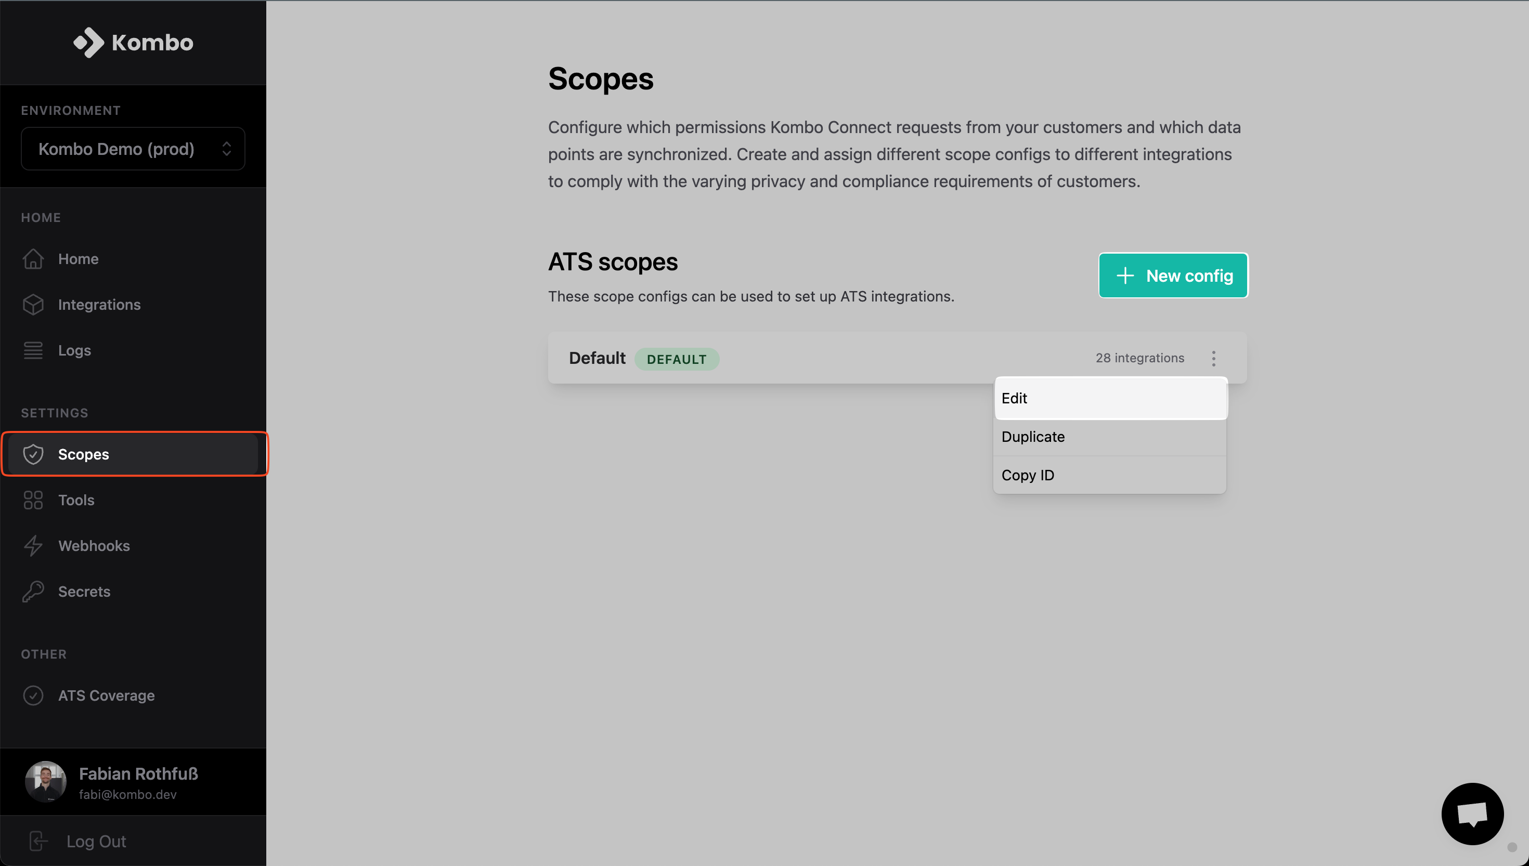Open the Home house icon

33,259
